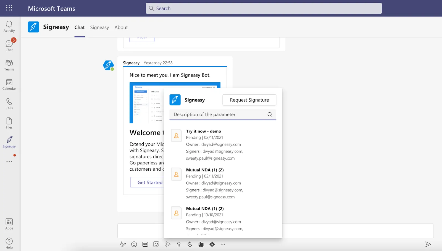The height and width of the screenshot is (251, 442).
Task: Switch to the Signeasy tab
Action: [99, 27]
